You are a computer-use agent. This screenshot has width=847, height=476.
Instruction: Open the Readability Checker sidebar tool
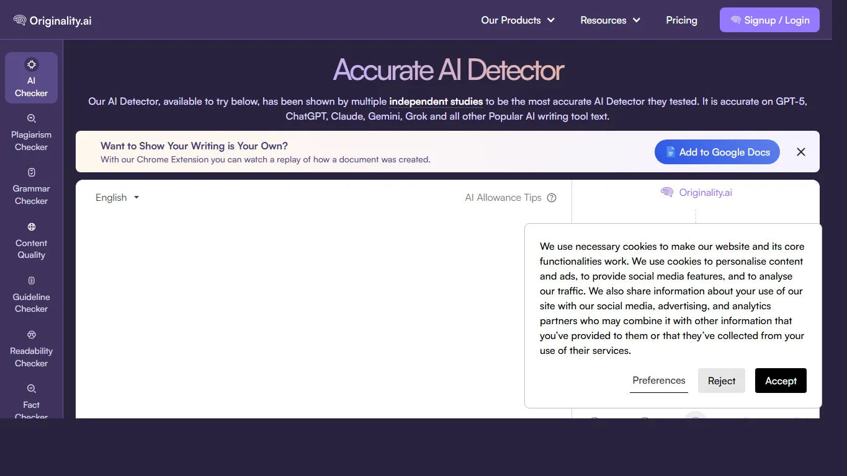(31, 348)
